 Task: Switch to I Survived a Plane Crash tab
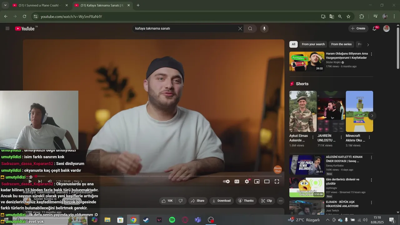[40, 5]
